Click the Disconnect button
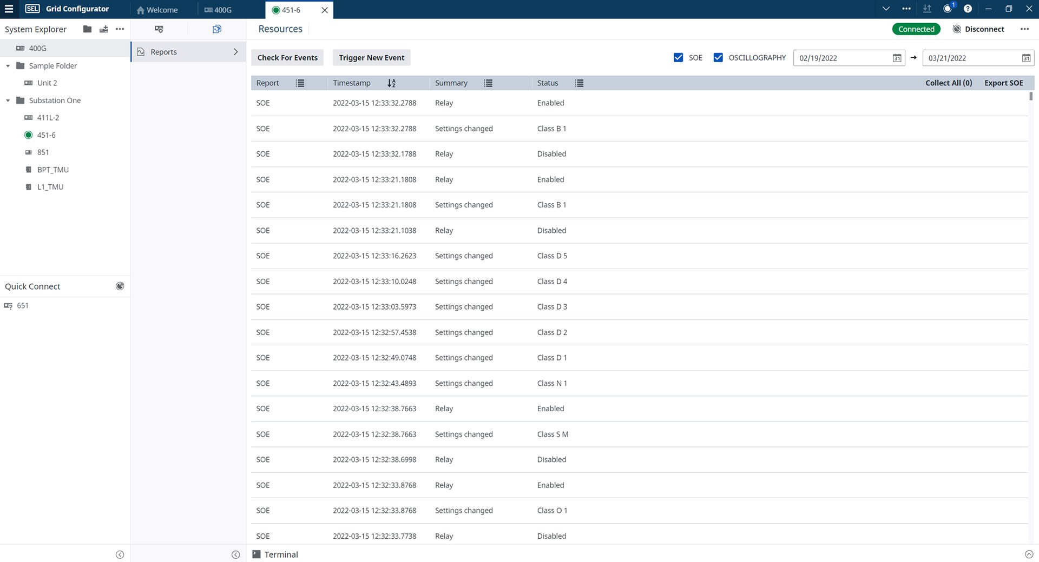 coord(978,29)
